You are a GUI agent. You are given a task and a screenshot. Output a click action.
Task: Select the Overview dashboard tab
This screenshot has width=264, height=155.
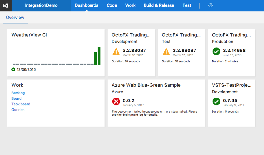click(x=15, y=17)
